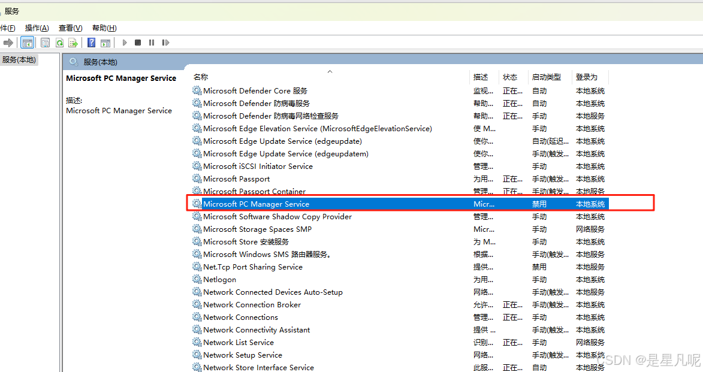This screenshot has height=372, width=703.
Task: Click gear icon of Netlogon service
Action: point(197,279)
